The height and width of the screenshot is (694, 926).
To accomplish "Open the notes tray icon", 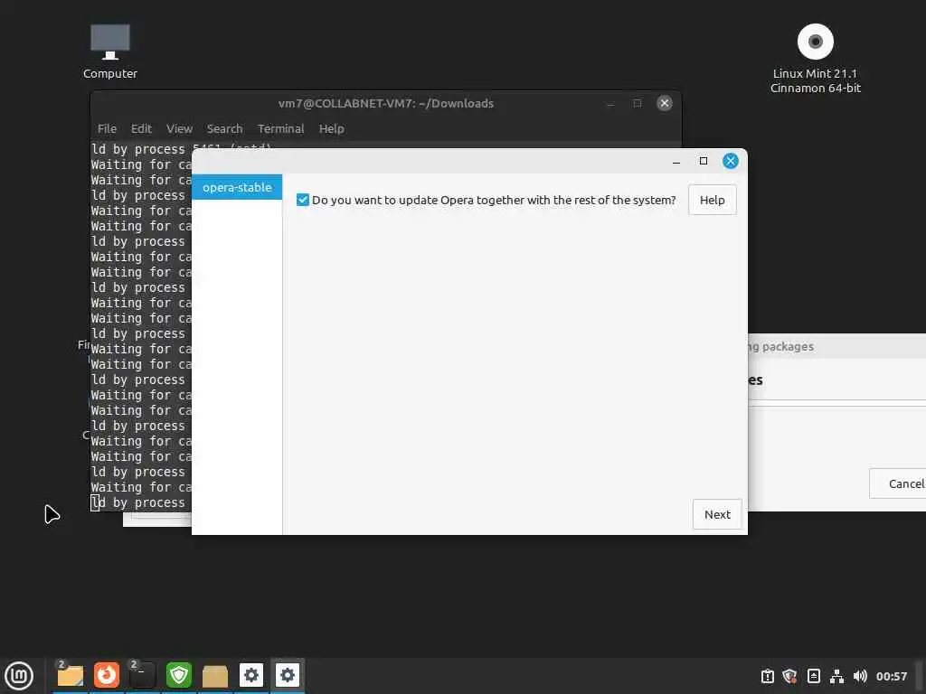I will [x=813, y=676].
